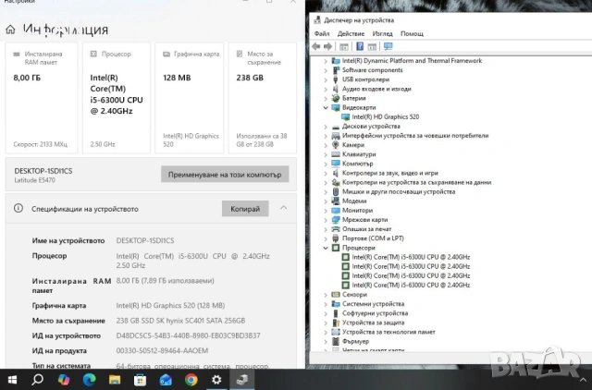Expand the Клавиатури node
This screenshot has height=390, width=592.
326,154
